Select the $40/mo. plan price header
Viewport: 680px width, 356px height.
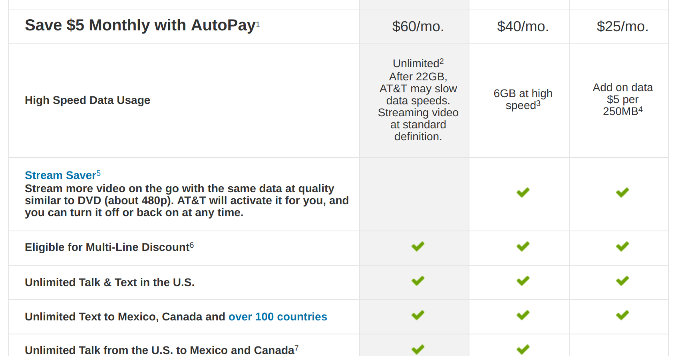(523, 27)
